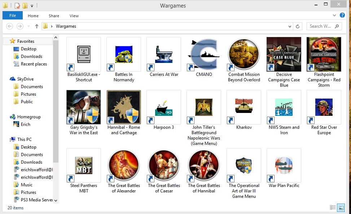
Task: Click the navigation pane scroll down arrow
Action: pyautogui.click(x=56, y=200)
